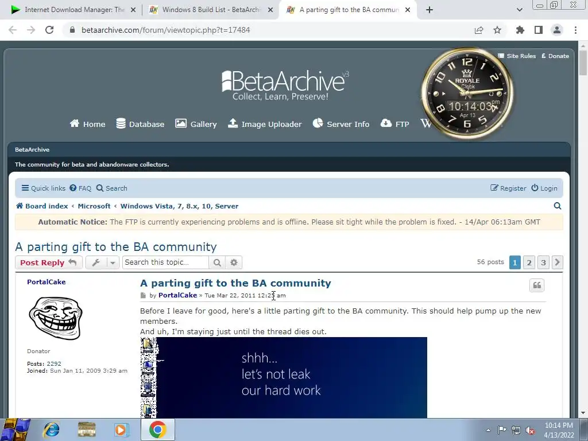Reload the current page

coord(49,30)
